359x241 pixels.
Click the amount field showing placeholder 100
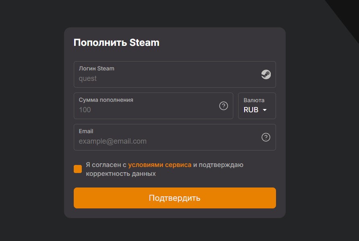tap(145, 110)
